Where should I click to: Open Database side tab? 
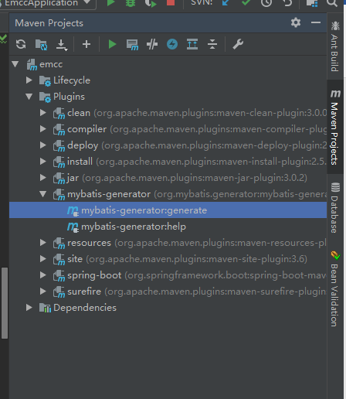coord(335,208)
